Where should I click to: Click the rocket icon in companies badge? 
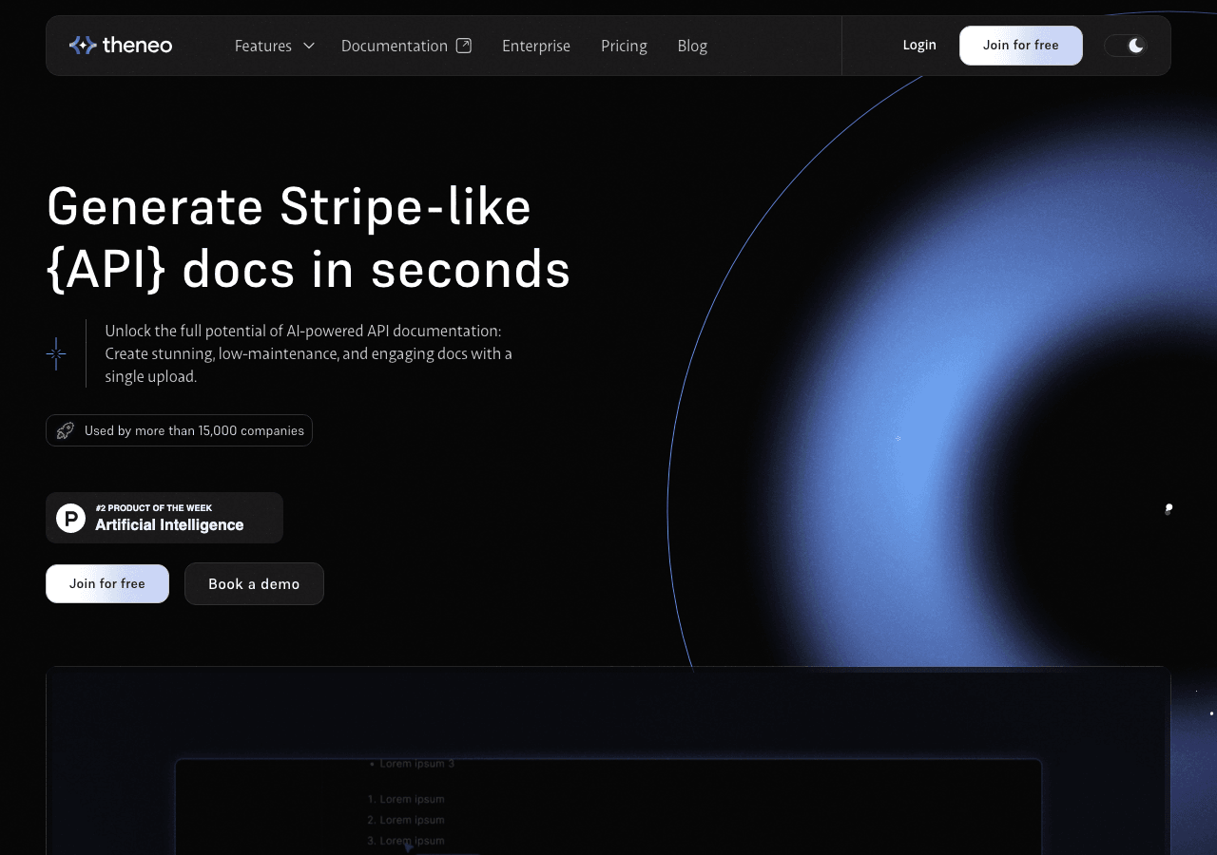click(x=65, y=430)
